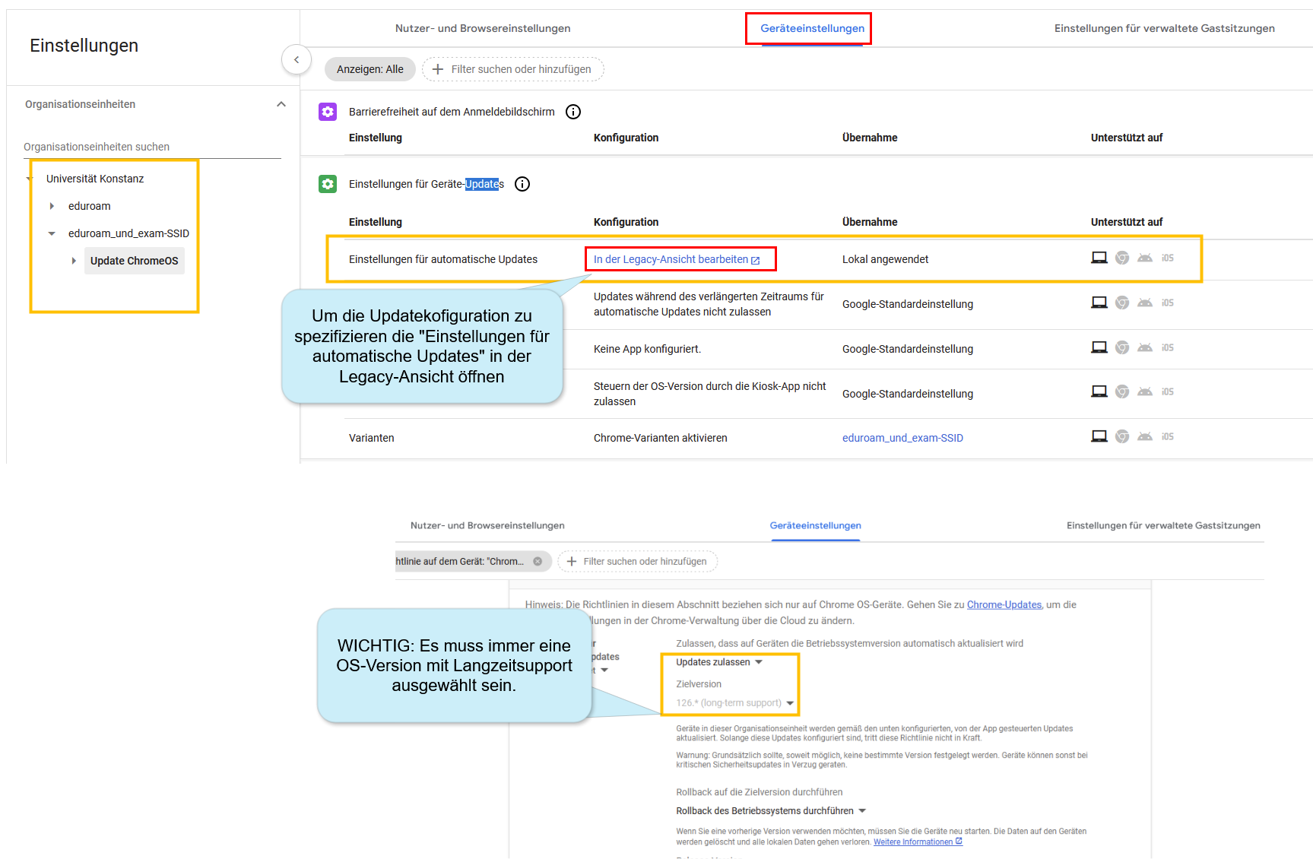Follow the Chrome-Updates link in the note
The image size is (1313, 859).
point(1004,604)
